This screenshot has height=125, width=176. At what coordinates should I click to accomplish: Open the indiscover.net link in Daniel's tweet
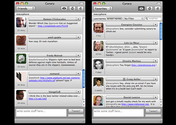click(x=135, y=104)
